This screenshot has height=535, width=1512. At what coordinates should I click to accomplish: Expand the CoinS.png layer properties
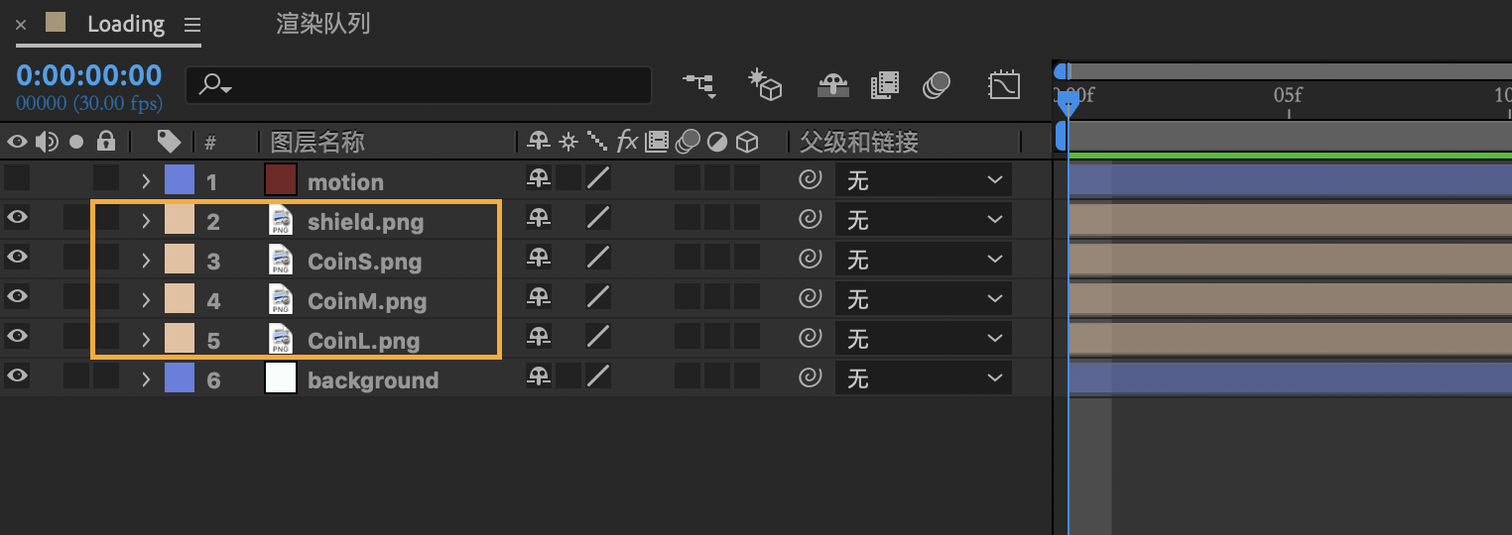click(x=146, y=261)
